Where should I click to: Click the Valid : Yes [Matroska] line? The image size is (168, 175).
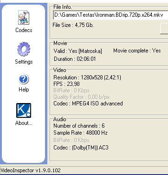(x=78, y=51)
